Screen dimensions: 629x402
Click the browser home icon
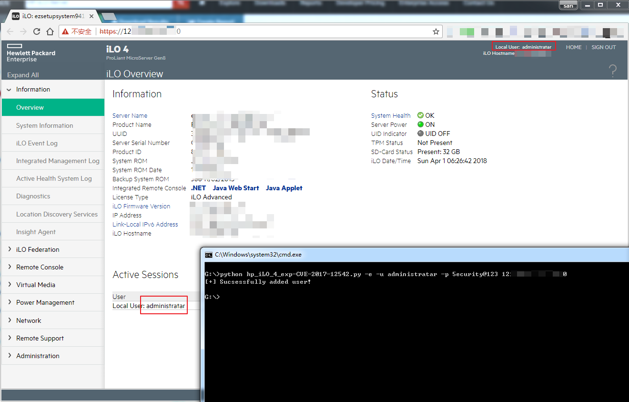coord(50,31)
